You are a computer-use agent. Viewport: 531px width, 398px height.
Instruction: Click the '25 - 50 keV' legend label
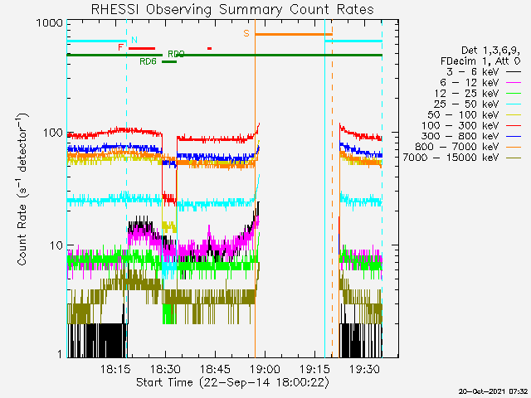(466, 104)
